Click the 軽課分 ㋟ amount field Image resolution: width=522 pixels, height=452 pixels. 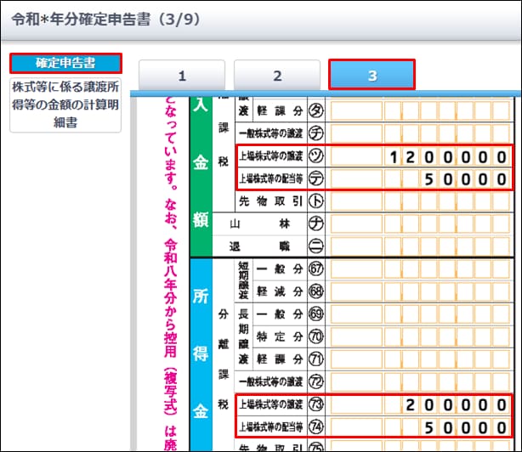click(x=421, y=111)
